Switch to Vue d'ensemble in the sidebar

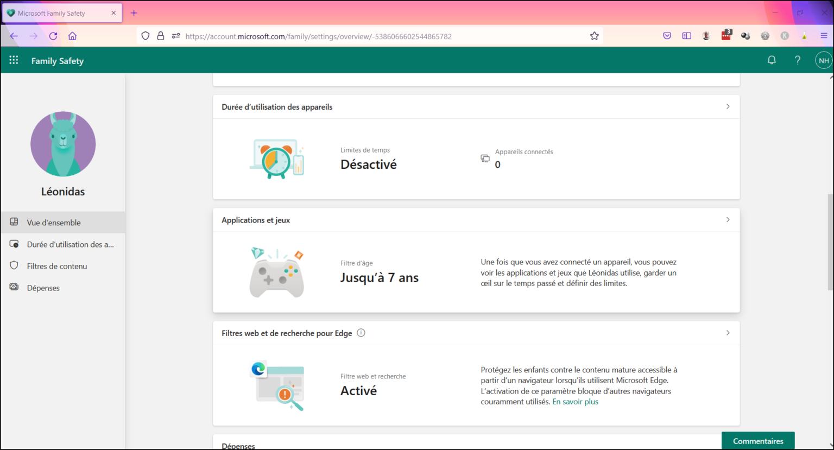[x=53, y=222]
